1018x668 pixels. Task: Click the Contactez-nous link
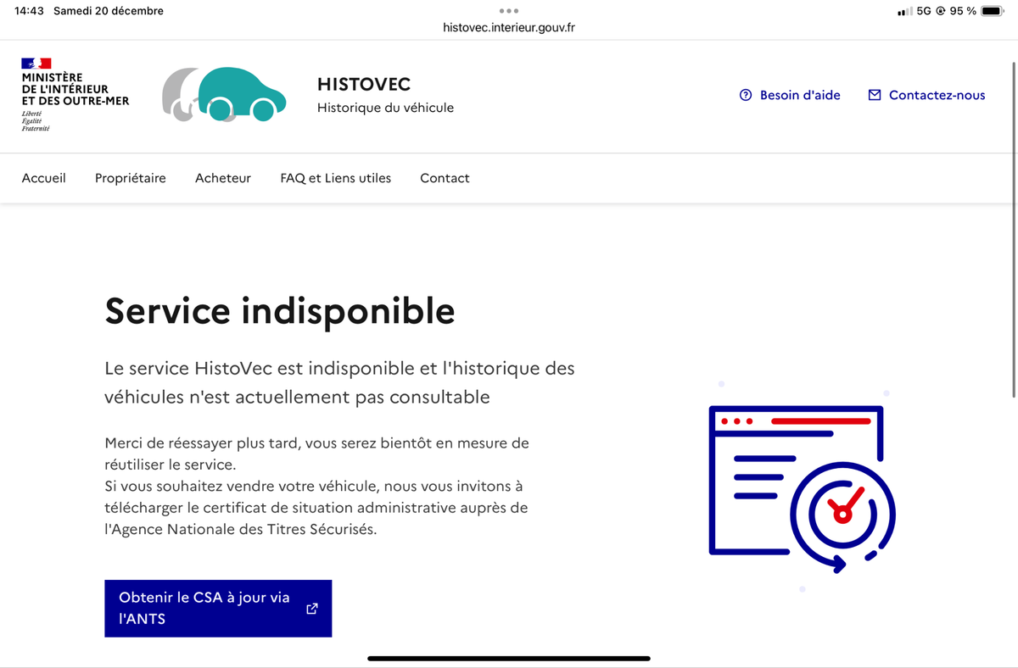click(926, 95)
